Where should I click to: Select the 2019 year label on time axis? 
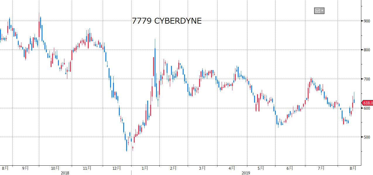pos(246,173)
